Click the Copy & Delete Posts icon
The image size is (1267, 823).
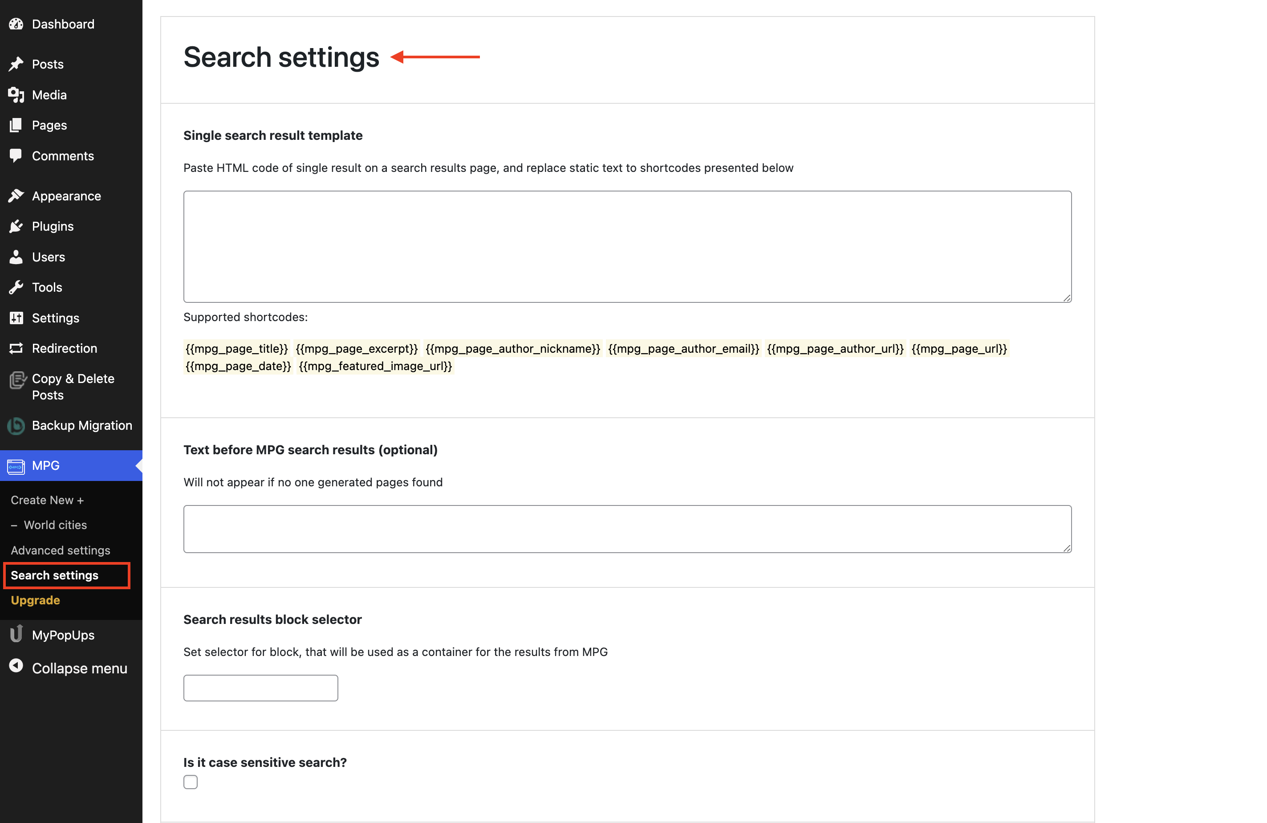[17, 380]
